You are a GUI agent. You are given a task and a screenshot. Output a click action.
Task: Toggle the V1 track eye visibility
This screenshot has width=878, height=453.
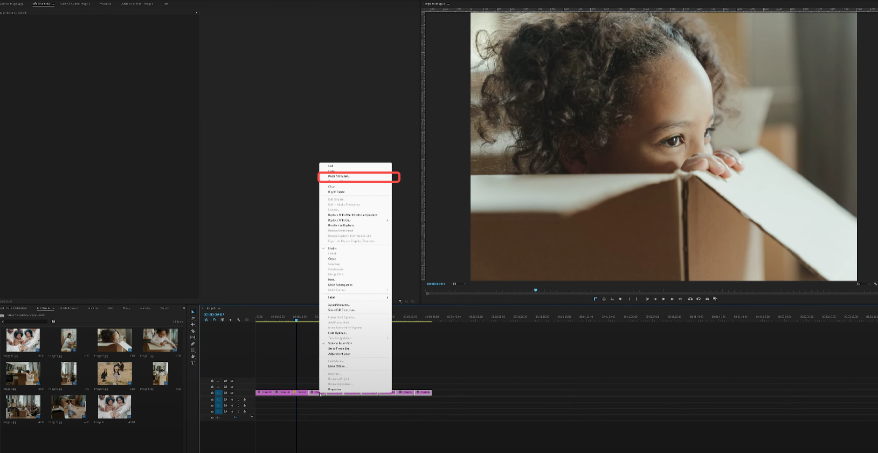pyautogui.click(x=232, y=393)
